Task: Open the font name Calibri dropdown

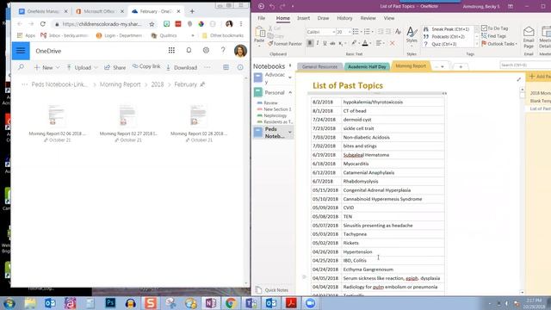Action: pyautogui.click(x=333, y=32)
